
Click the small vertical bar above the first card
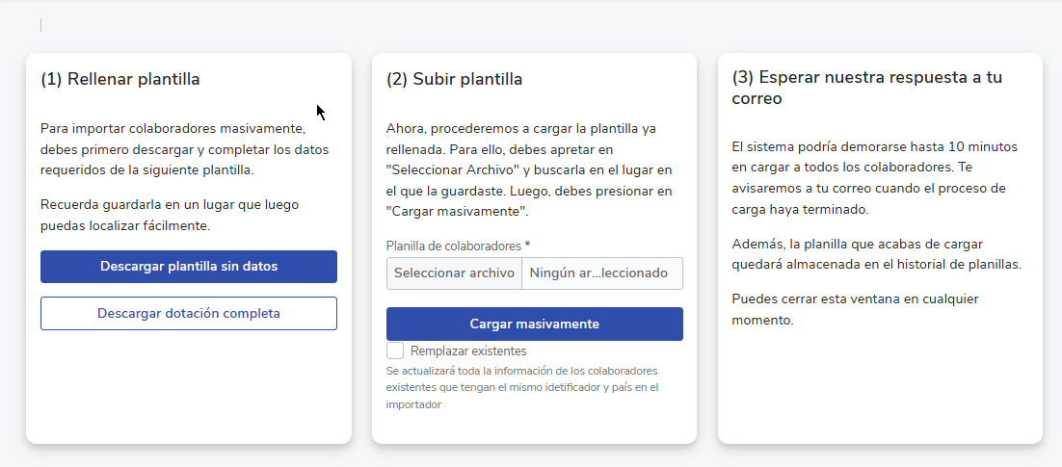point(40,25)
